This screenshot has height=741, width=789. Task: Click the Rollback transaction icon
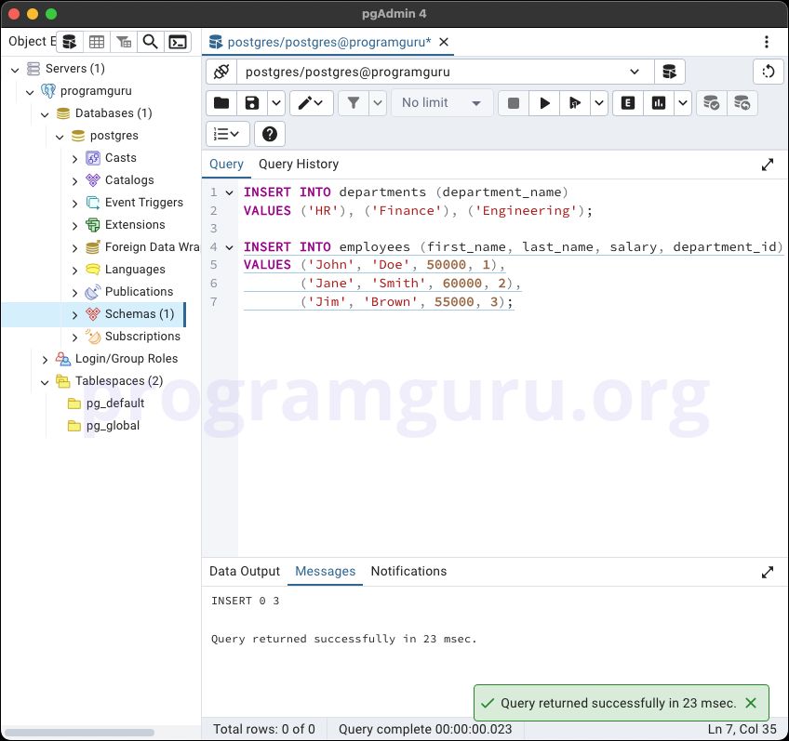click(x=742, y=103)
